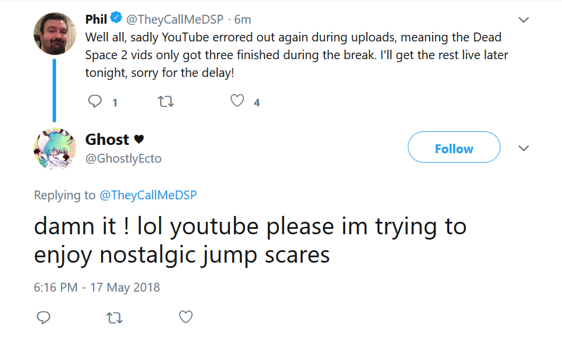Image resolution: width=562 pixels, height=349 pixels.
Task: Follow the GhostlyEcto account
Action: pos(454,147)
